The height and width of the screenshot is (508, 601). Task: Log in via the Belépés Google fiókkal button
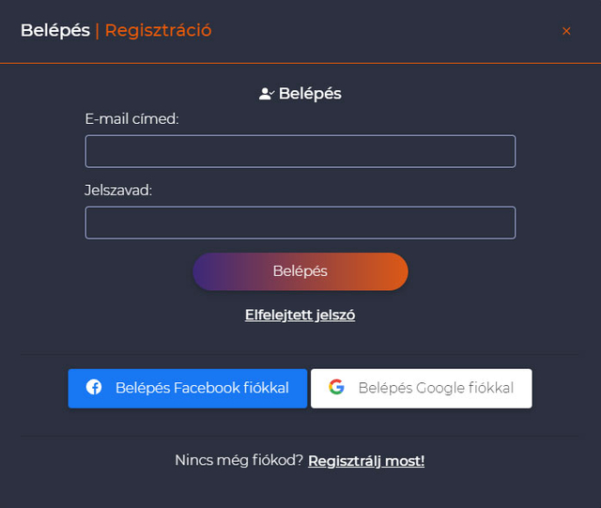(422, 389)
